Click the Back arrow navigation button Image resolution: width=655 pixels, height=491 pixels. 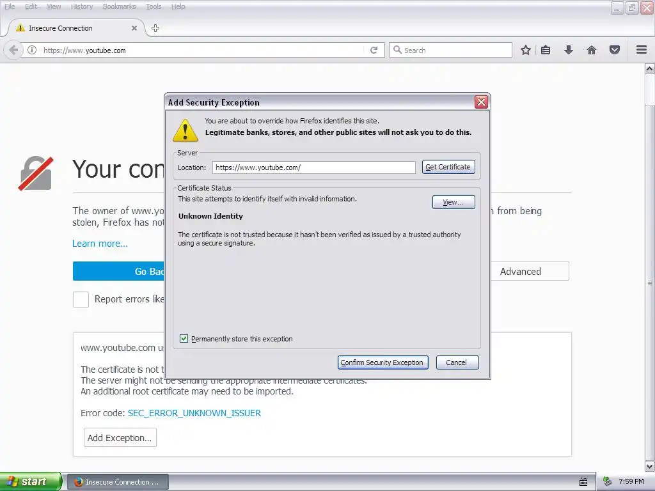coord(13,50)
